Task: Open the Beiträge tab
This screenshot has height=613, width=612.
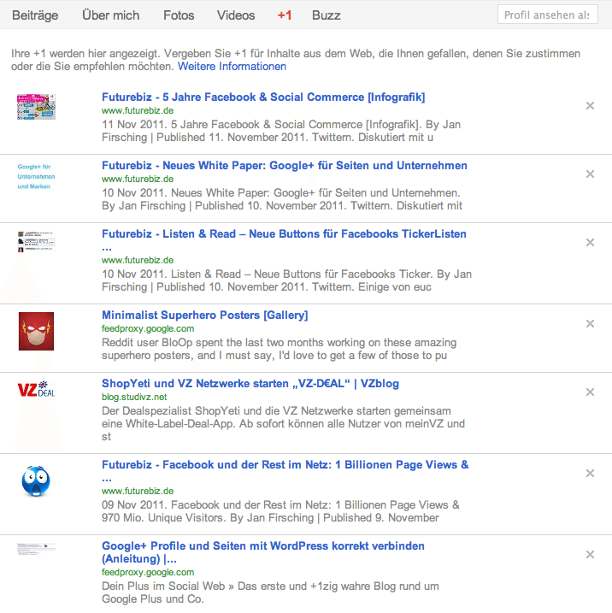Action: pyautogui.click(x=35, y=15)
